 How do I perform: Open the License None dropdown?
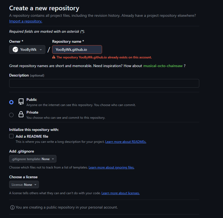24,185
